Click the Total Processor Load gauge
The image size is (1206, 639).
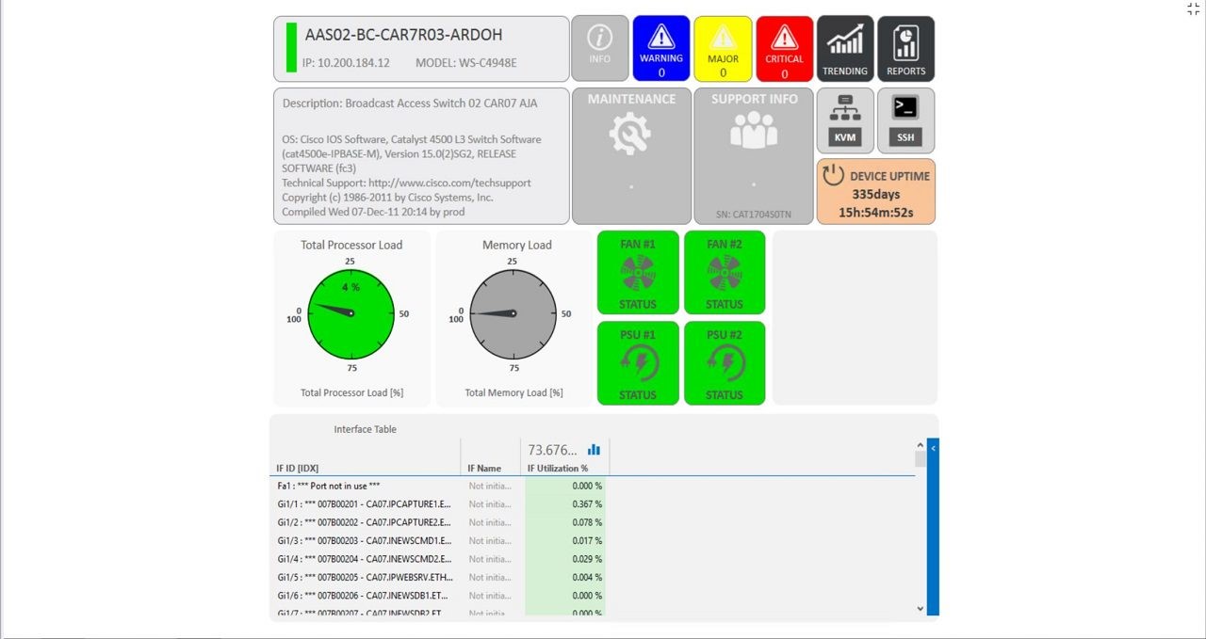coord(351,314)
